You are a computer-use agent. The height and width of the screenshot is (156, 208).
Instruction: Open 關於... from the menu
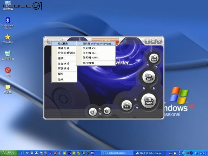[64, 74]
